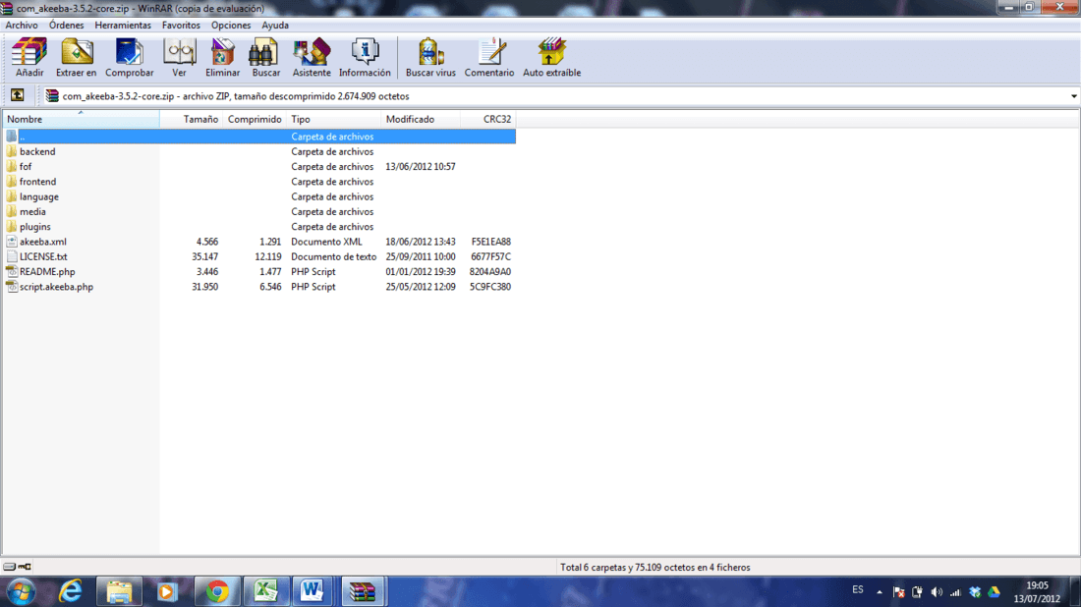This screenshot has width=1081, height=607.
Task: Select the README.php file
Action: [x=47, y=272]
